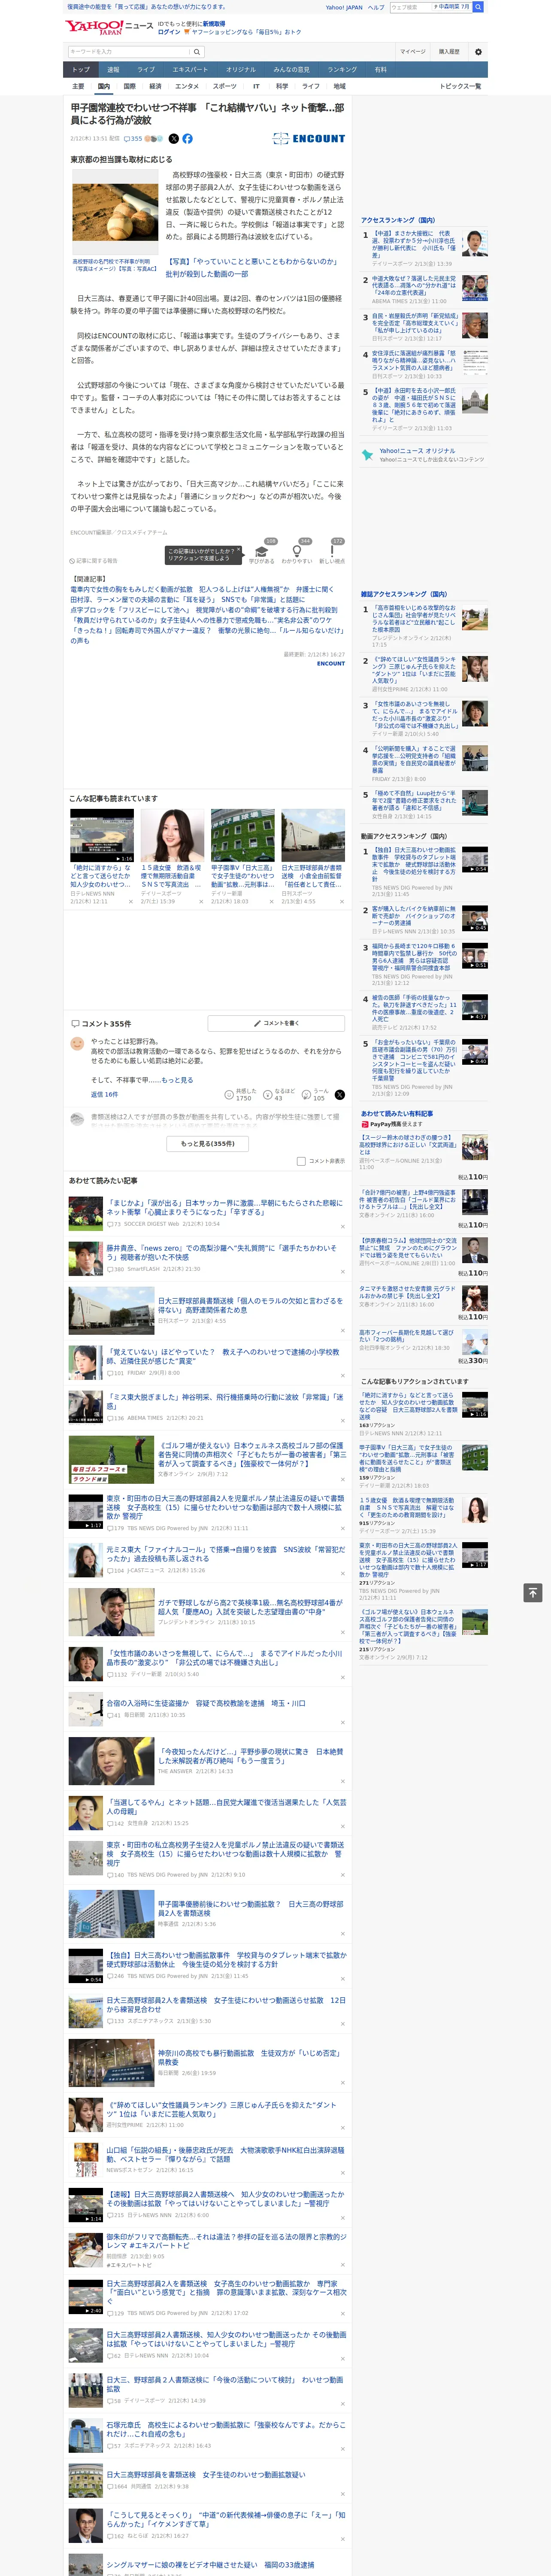551x2576 pixels.
Task: Open the 地域 category
Action: point(340,86)
